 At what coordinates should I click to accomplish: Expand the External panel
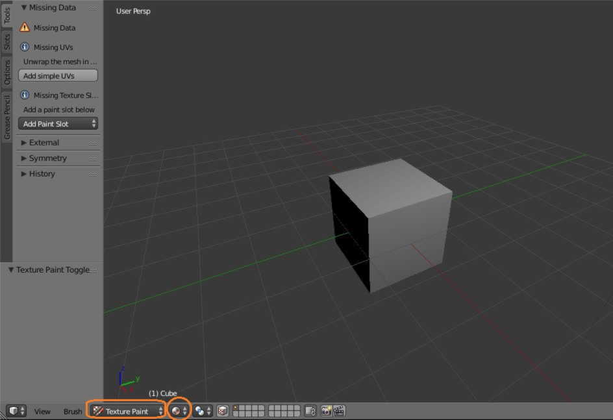[23, 143]
